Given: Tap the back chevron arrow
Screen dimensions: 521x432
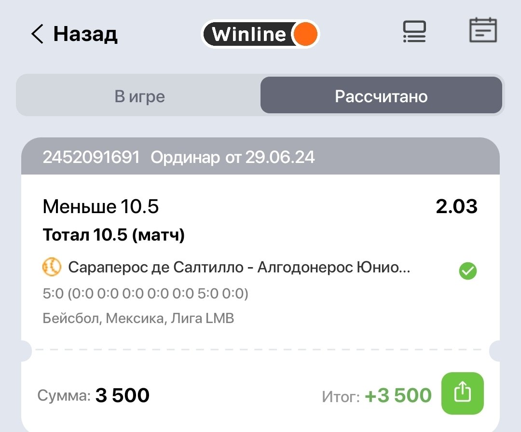Looking at the screenshot, I should tap(37, 34).
